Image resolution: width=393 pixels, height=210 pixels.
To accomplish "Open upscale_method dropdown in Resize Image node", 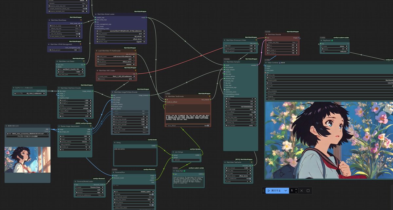I will (75, 142).
